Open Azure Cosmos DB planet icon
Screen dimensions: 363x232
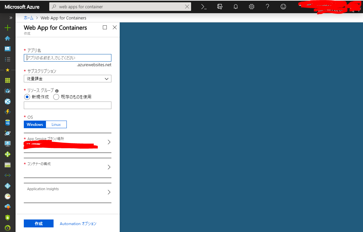pos(8,133)
